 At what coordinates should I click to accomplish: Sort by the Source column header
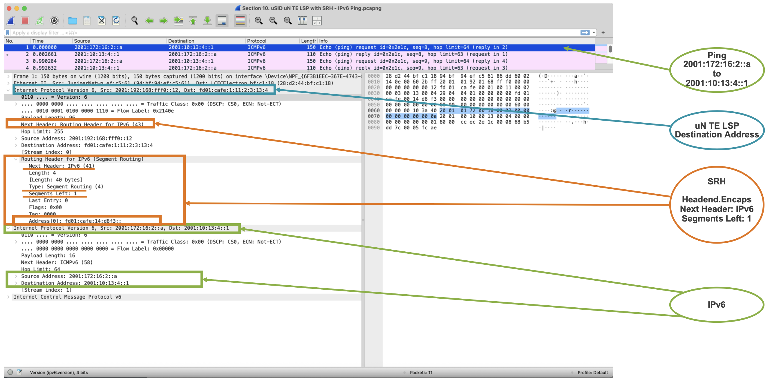119,41
